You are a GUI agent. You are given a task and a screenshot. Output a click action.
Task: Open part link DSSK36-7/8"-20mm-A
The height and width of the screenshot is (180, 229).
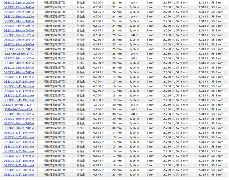pos(19,170)
